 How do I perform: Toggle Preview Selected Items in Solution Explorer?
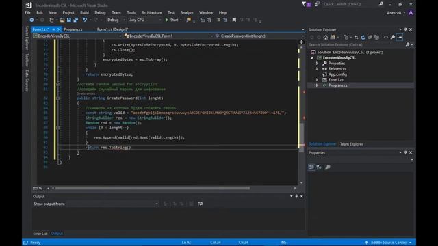[x=400, y=38]
